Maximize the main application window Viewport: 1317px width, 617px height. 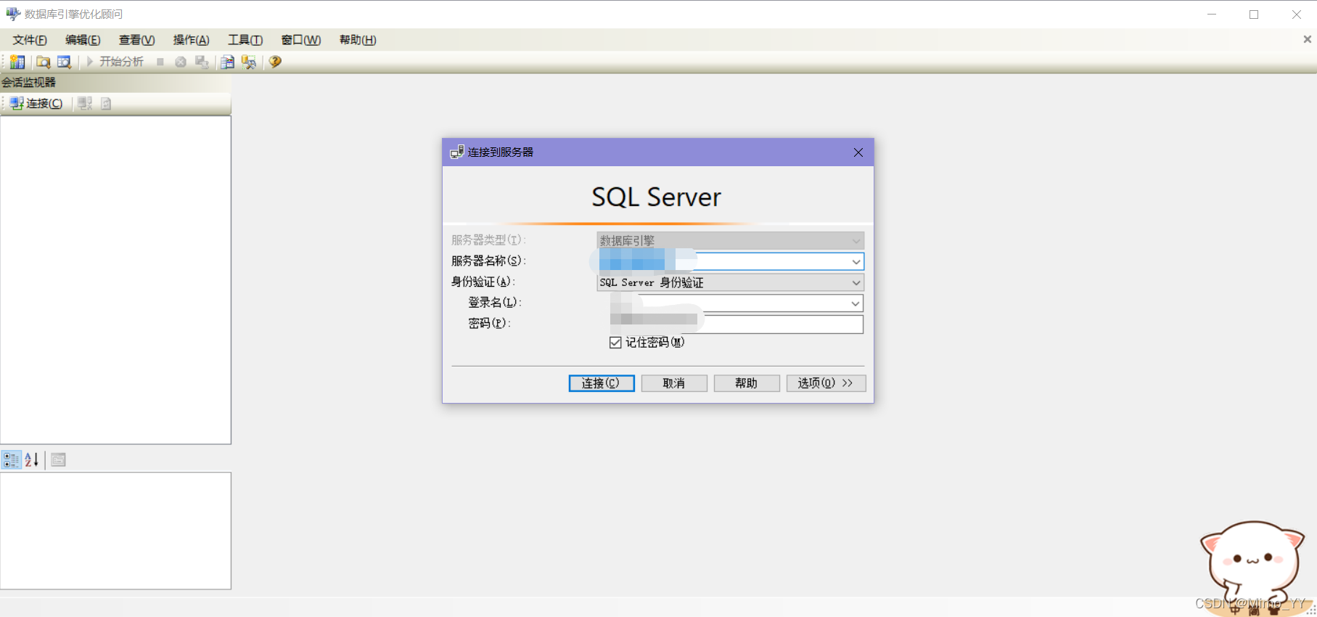[1254, 15]
